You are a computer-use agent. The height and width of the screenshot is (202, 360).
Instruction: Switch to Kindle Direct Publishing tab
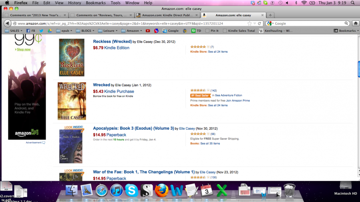coord(167,15)
